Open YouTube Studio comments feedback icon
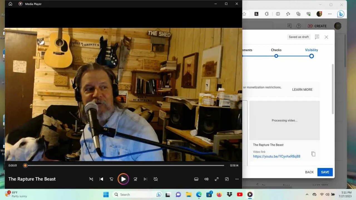356x200 pixels. (289, 26)
